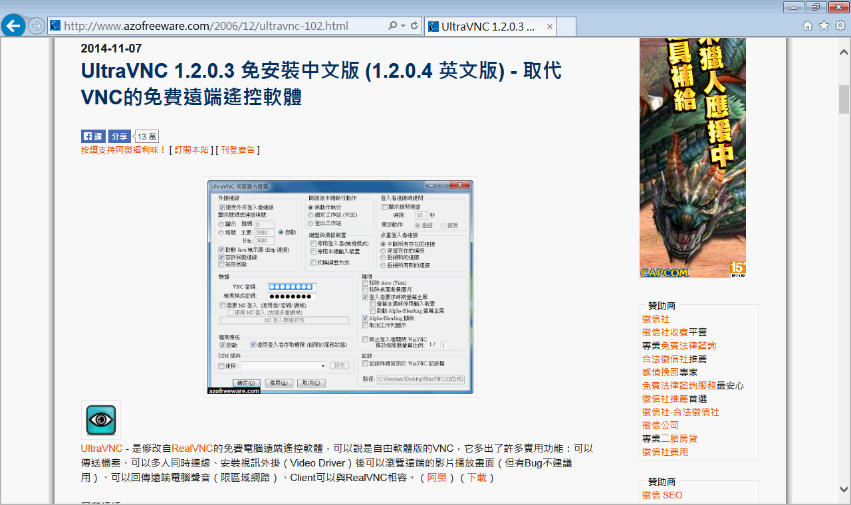The width and height of the screenshot is (851, 505).
Task: Open the 徵信公司 sponsor link
Action: point(661,425)
